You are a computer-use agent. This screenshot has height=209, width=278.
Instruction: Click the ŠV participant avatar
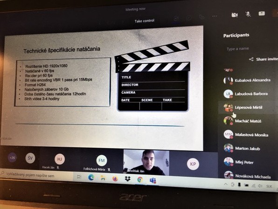coord(30,158)
